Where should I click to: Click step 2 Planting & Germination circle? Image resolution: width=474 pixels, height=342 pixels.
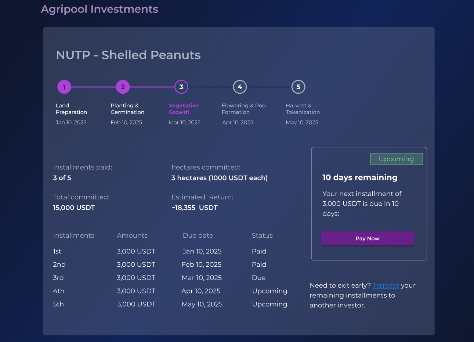[123, 87]
